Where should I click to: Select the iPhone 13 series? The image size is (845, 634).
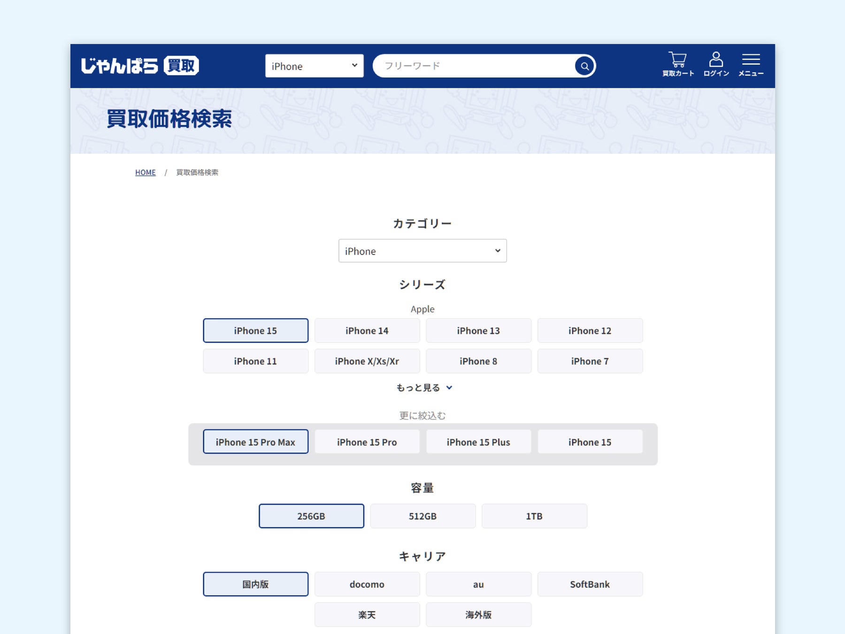pyautogui.click(x=478, y=331)
